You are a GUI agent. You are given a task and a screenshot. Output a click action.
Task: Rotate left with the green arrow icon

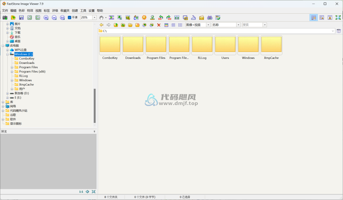click(x=160, y=17)
